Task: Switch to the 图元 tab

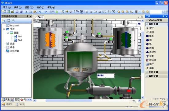Action: click(15, 100)
